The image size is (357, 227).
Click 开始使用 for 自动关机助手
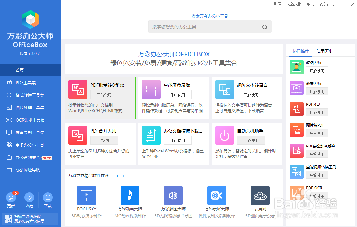pyautogui.click(x=251, y=141)
